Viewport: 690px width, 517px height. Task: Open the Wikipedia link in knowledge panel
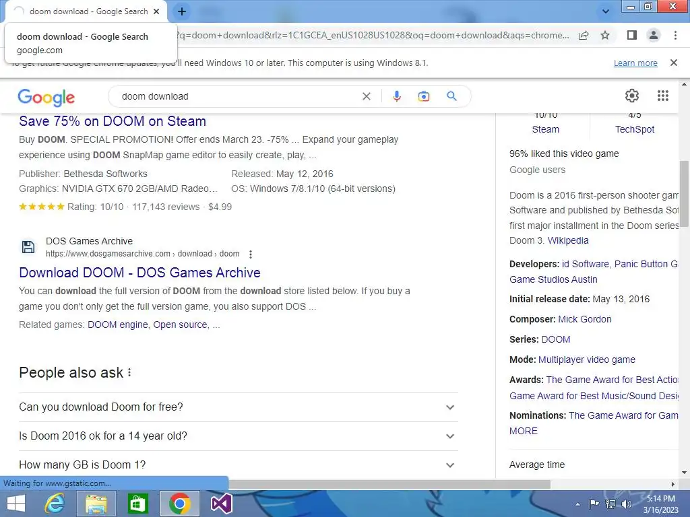567,240
